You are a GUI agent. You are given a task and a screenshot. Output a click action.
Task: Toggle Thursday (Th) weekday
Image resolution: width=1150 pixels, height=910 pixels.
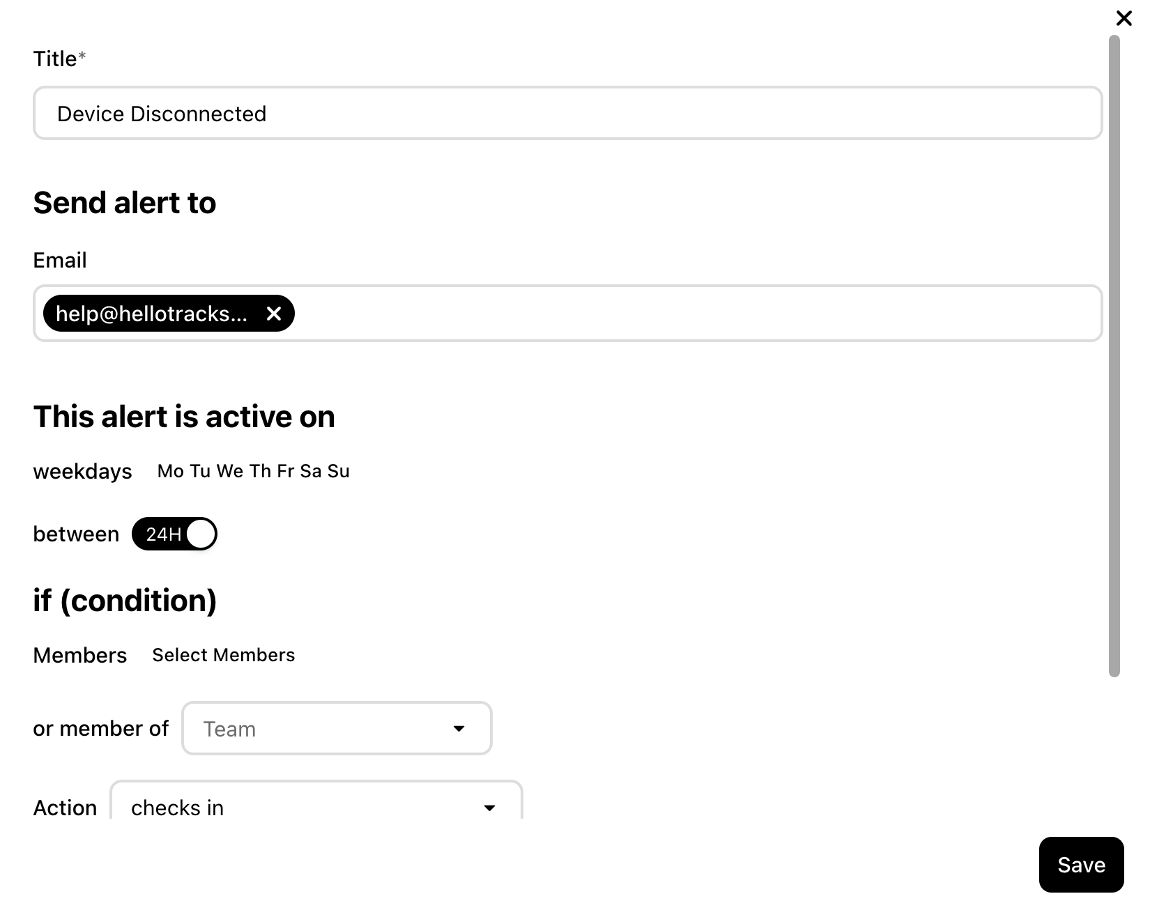coord(260,471)
